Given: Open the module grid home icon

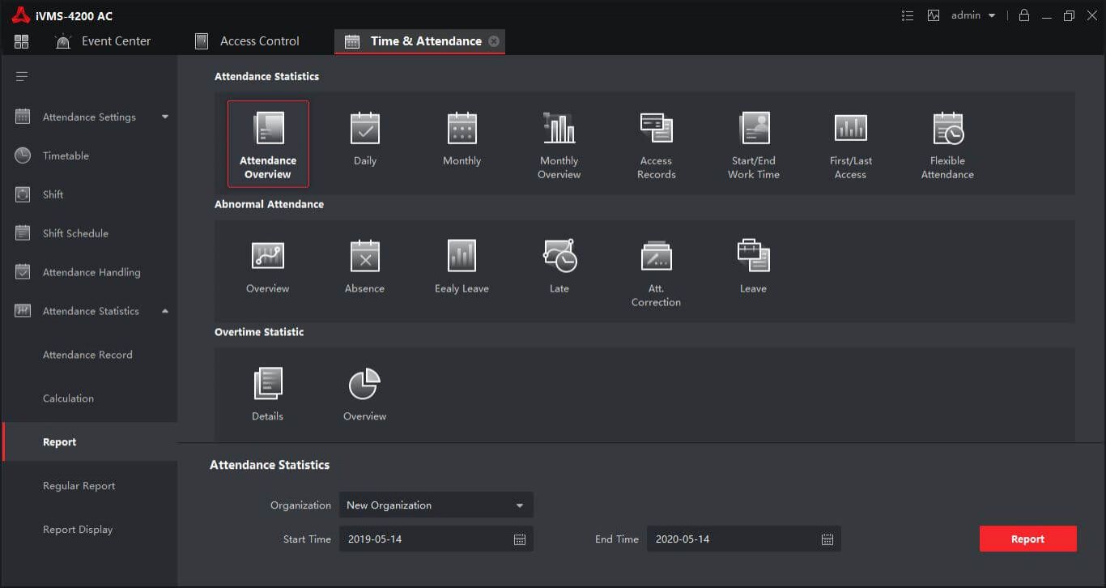Looking at the screenshot, I should pyautogui.click(x=22, y=41).
